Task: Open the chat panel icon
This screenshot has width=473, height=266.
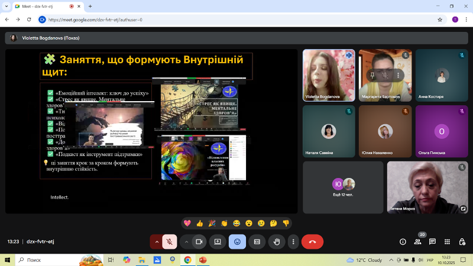Action: point(432,241)
